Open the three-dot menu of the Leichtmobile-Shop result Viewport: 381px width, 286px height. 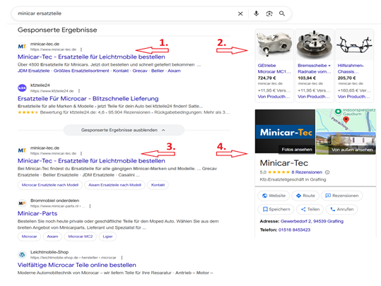(122, 258)
